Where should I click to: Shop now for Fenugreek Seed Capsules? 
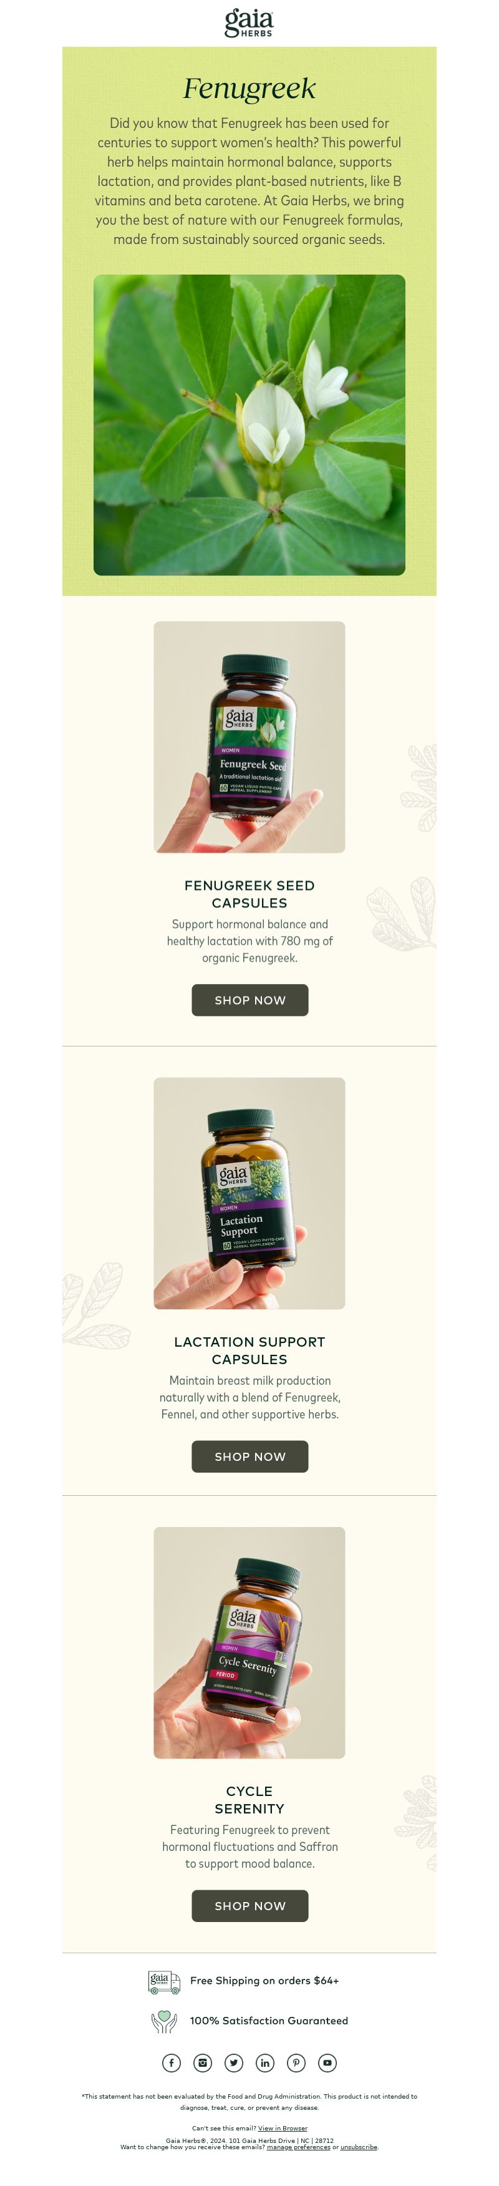[x=249, y=1000]
